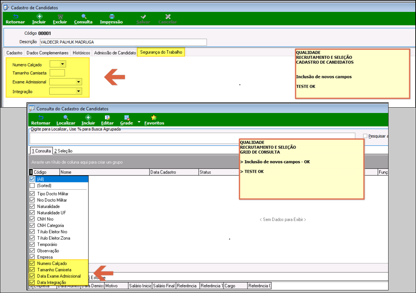The image size is (416, 293).
Task: Click the Código value 00001
Action: click(x=45, y=33)
